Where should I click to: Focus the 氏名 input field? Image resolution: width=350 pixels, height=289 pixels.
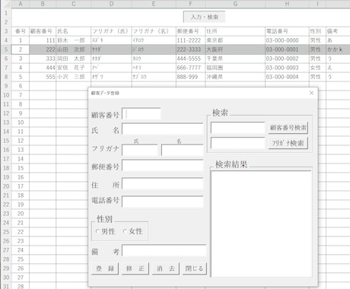click(x=163, y=129)
